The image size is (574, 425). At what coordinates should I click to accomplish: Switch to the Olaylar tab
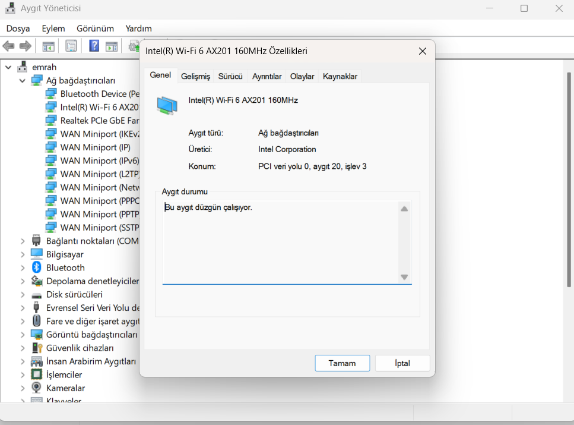302,76
